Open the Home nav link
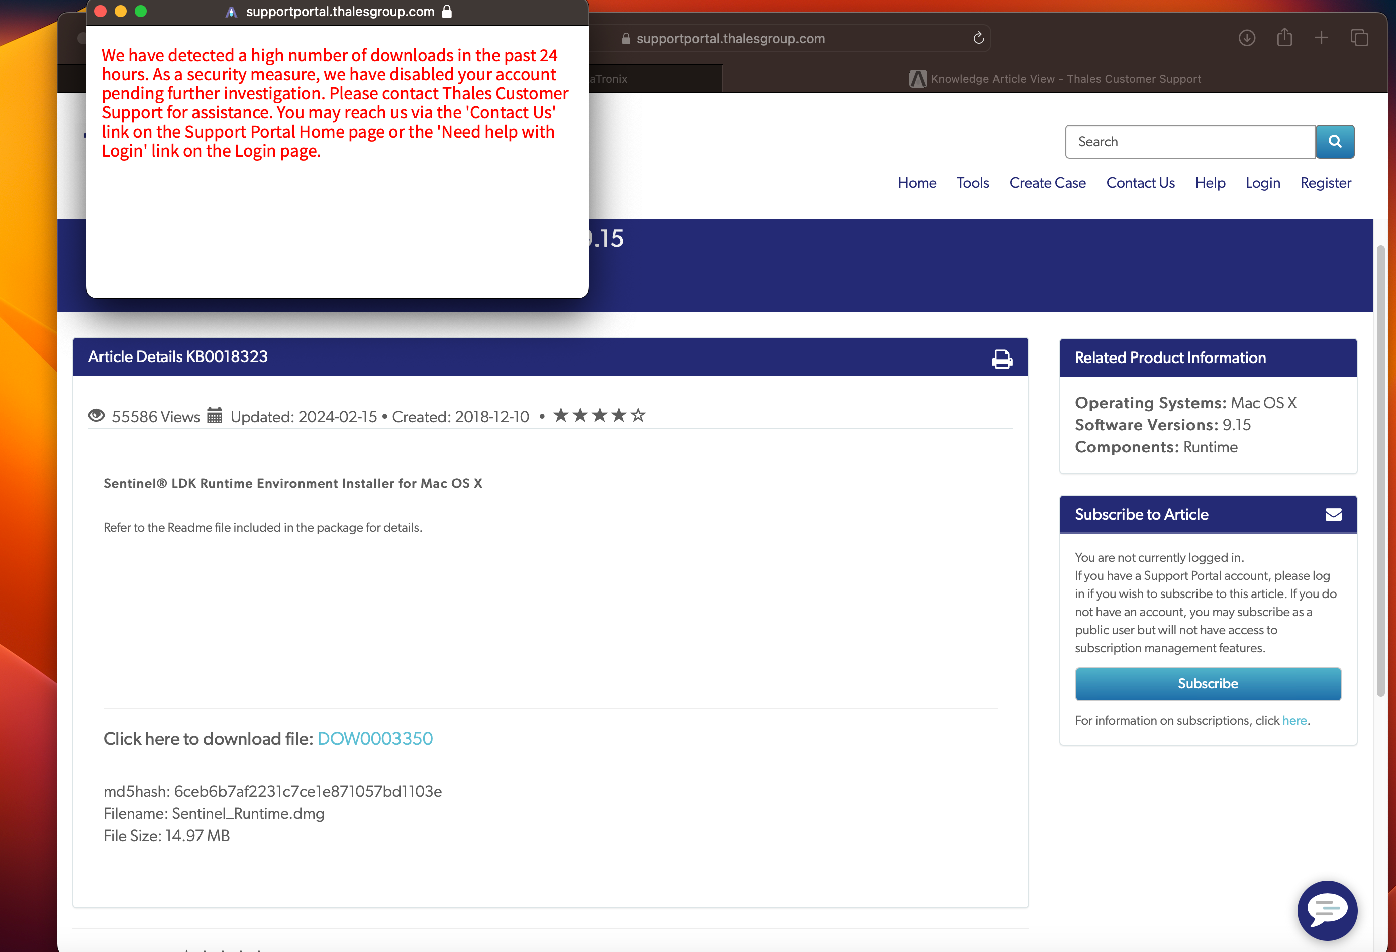The image size is (1396, 952). 917,183
